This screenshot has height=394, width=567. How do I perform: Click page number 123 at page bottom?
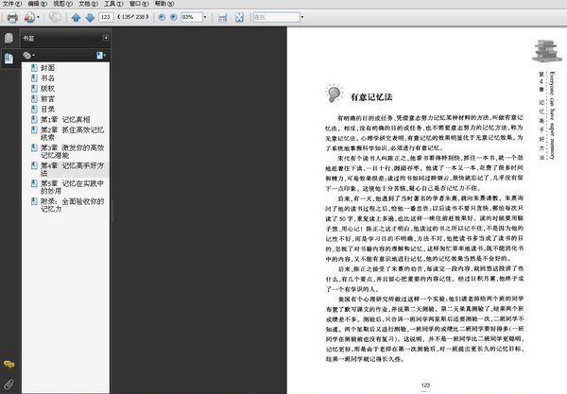pos(425,385)
